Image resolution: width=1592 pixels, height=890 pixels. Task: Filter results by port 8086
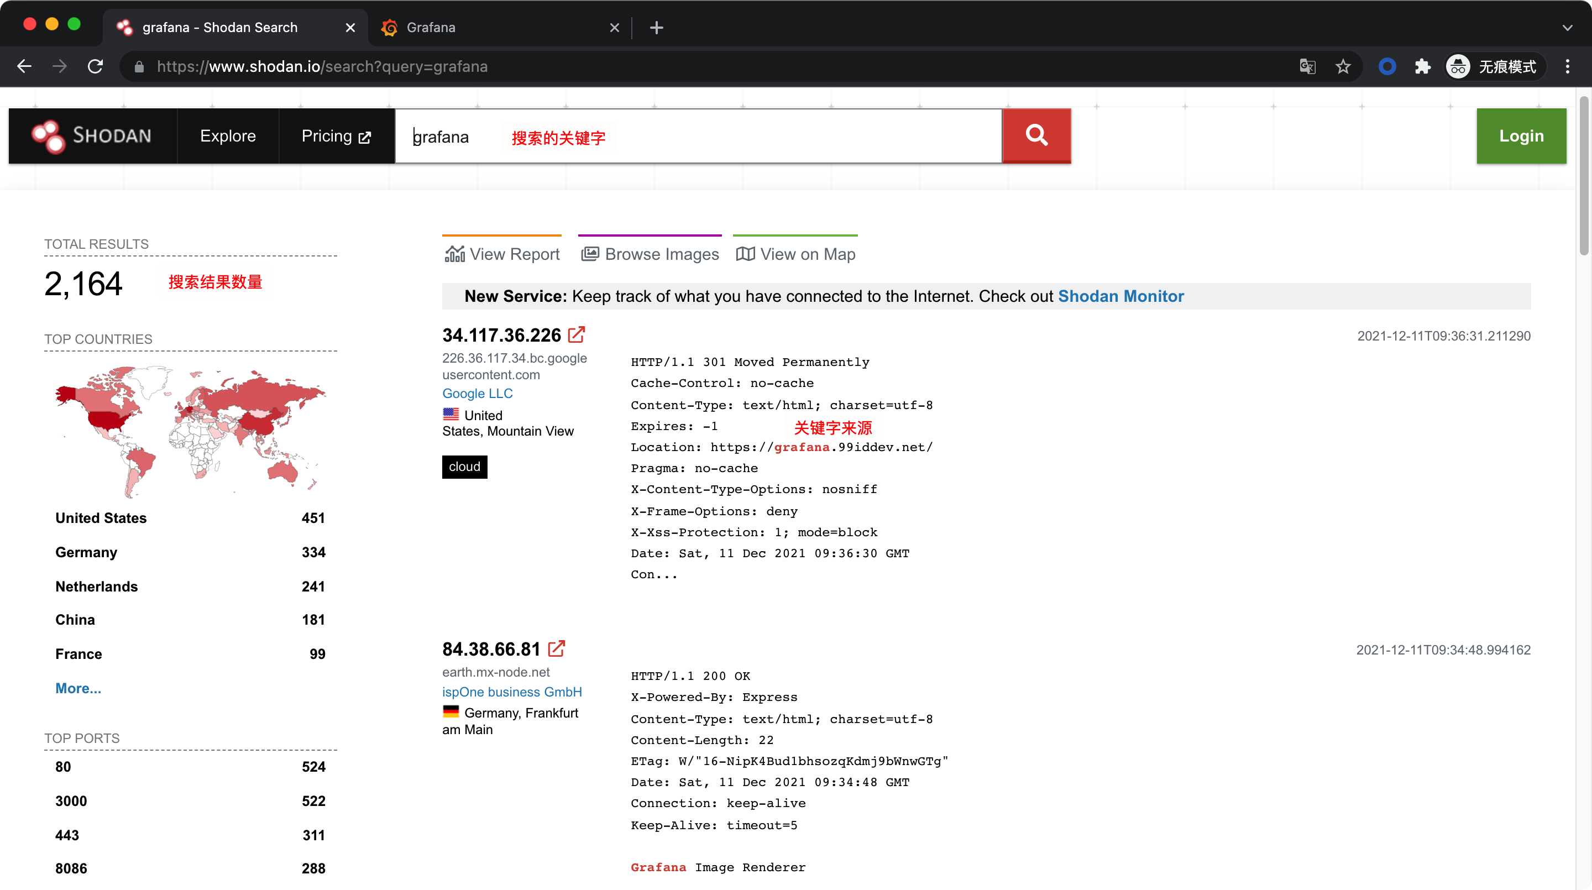coord(190,868)
